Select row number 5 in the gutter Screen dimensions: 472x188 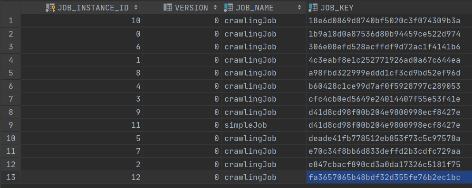(10, 73)
